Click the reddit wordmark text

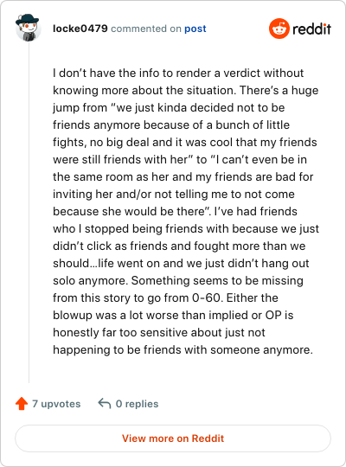(x=311, y=29)
